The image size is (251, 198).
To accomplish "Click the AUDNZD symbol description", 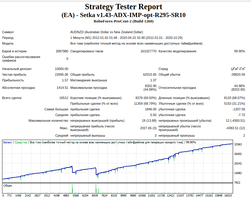I will [x=107, y=32].
